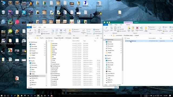Open the Action Center notification icon
173x97 pixels.
pyautogui.click(x=170, y=96)
